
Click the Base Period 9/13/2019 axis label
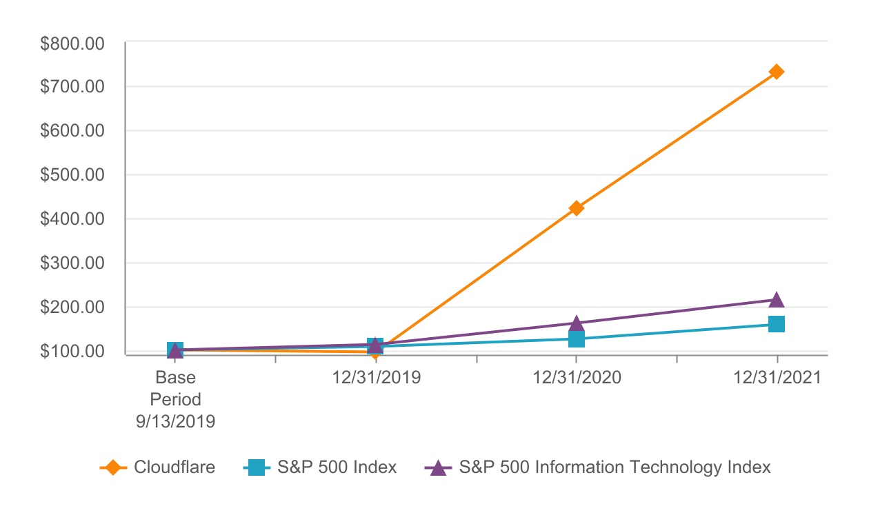pyautogui.click(x=175, y=399)
